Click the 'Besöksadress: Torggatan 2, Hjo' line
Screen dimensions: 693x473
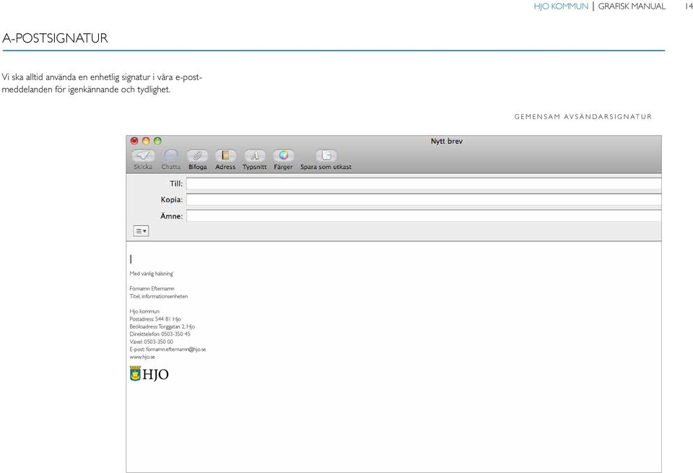click(x=162, y=326)
